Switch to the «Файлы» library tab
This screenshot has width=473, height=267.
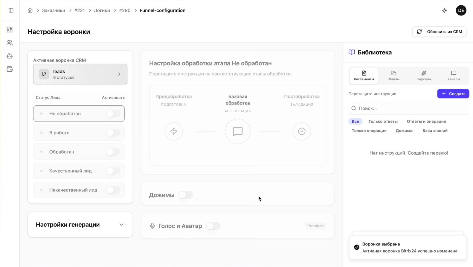pos(394,76)
